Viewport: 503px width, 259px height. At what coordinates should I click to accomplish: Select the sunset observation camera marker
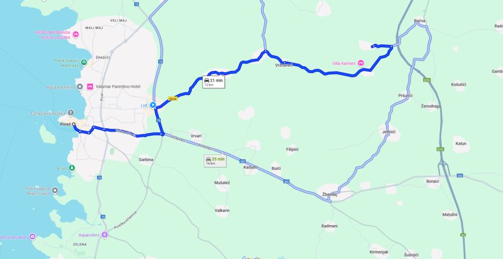pos(32,237)
